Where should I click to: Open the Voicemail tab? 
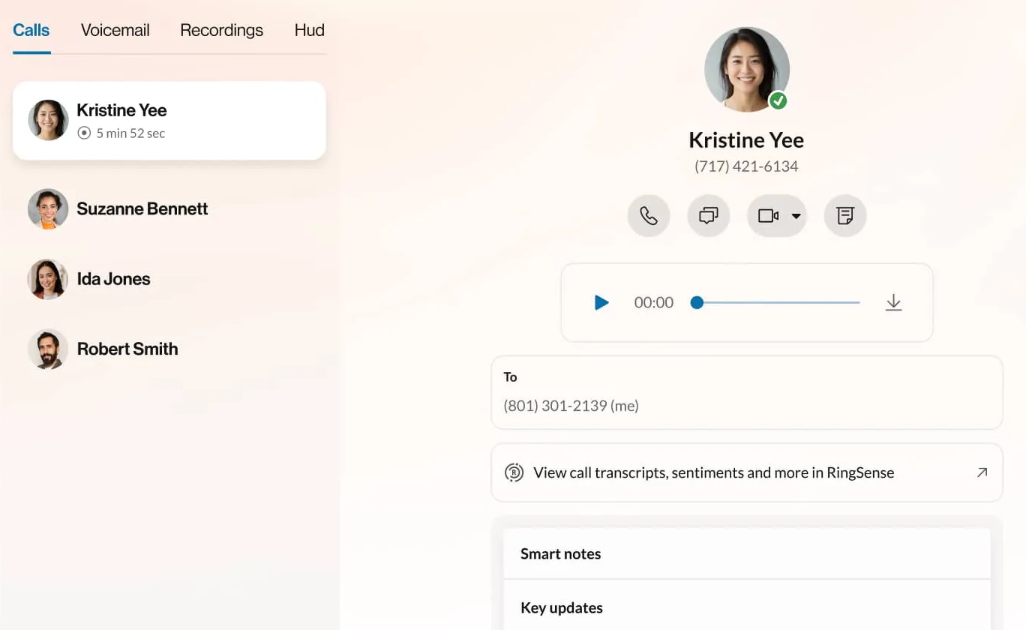[115, 31]
